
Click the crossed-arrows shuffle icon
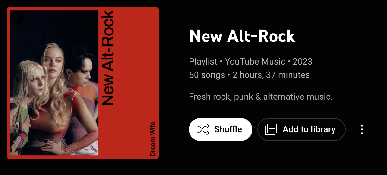click(x=203, y=129)
